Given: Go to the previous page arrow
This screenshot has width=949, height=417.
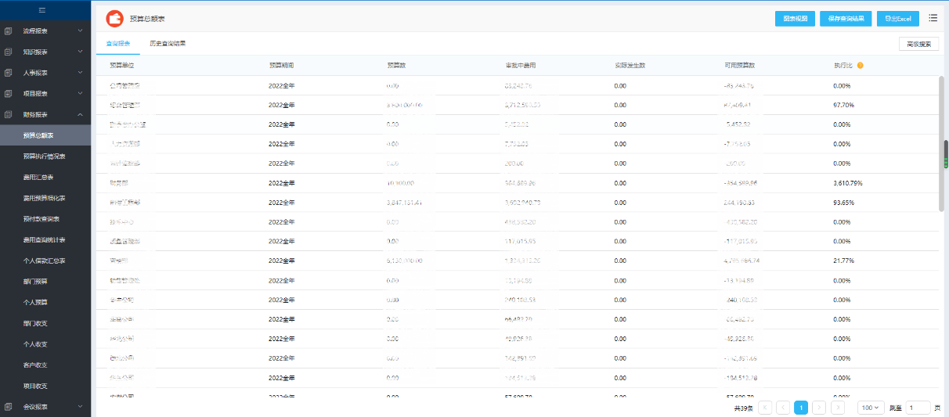Looking at the screenshot, I should coord(783,408).
